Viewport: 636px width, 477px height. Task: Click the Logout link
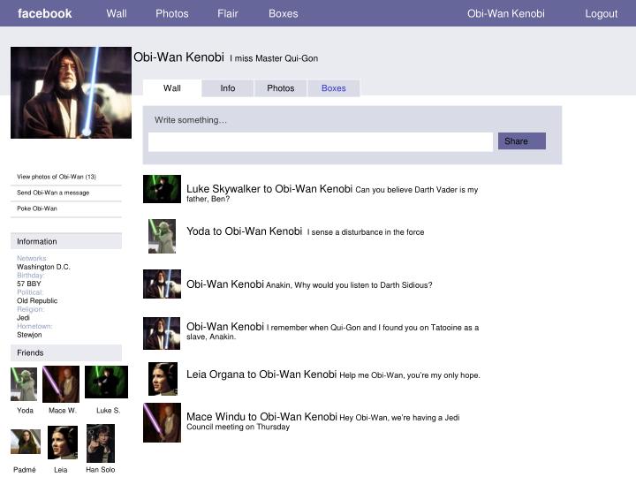(602, 13)
